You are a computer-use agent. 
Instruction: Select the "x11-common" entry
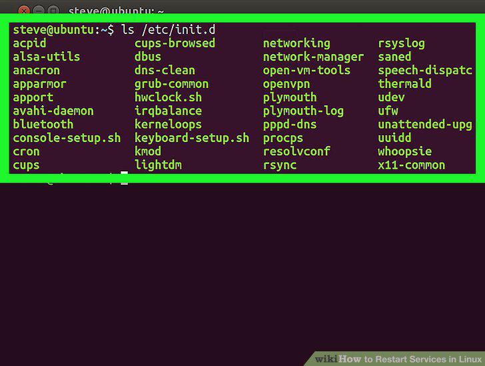tap(412, 165)
